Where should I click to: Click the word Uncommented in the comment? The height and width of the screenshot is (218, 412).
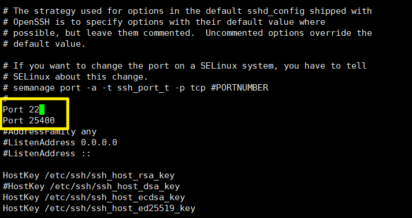234,33
